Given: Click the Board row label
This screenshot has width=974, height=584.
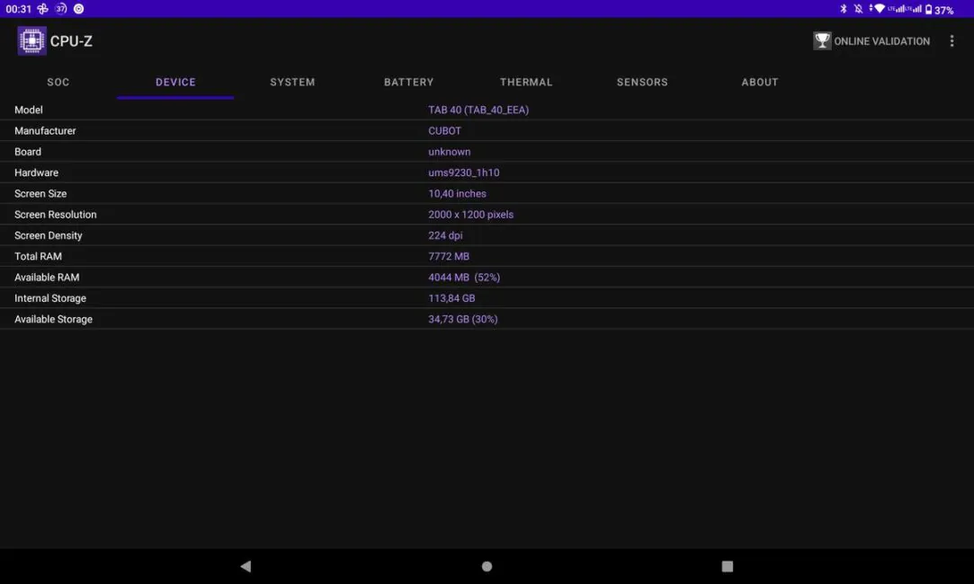Looking at the screenshot, I should 28,152.
